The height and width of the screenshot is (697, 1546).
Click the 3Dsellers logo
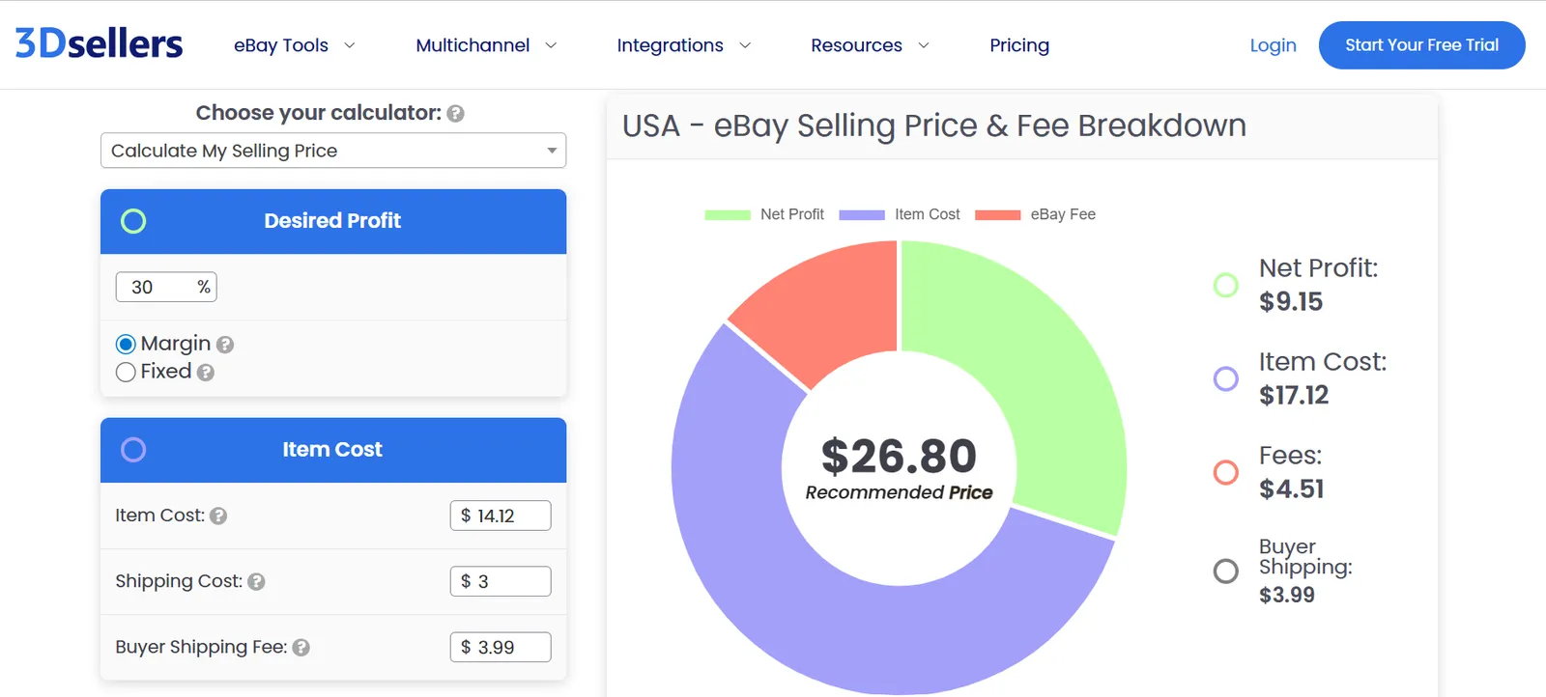pyautogui.click(x=96, y=42)
